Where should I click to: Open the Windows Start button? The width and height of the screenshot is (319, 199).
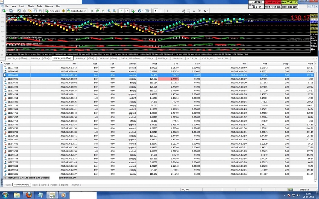(x=5, y=195)
